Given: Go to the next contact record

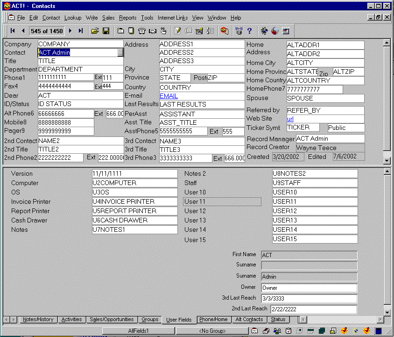Looking at the screenshot, I should pyautogui.click(x=70, y=31).
